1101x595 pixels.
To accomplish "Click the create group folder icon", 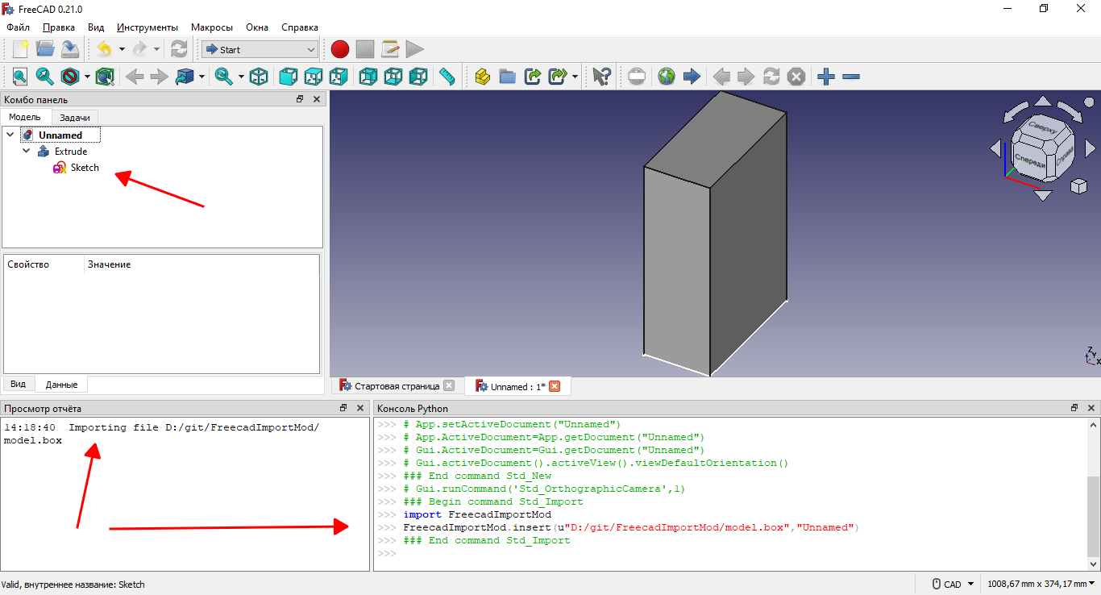I will point(507,77).
